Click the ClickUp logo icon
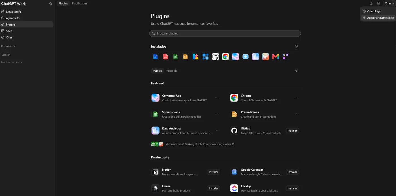Image resolution: width=396 pixels, height=196 pixels. coord(234,188)
